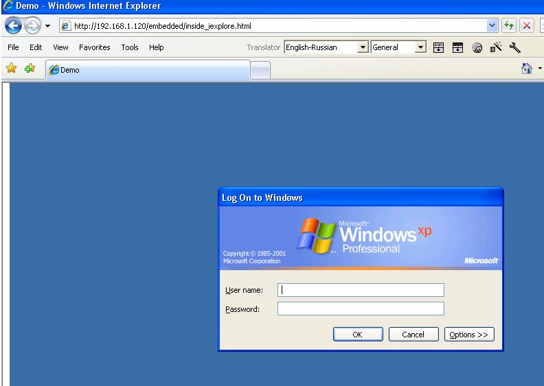Open a new tab with the blank tab button
Screen dimensions: 544x386
pyautogui.click(x=260, y=71)
